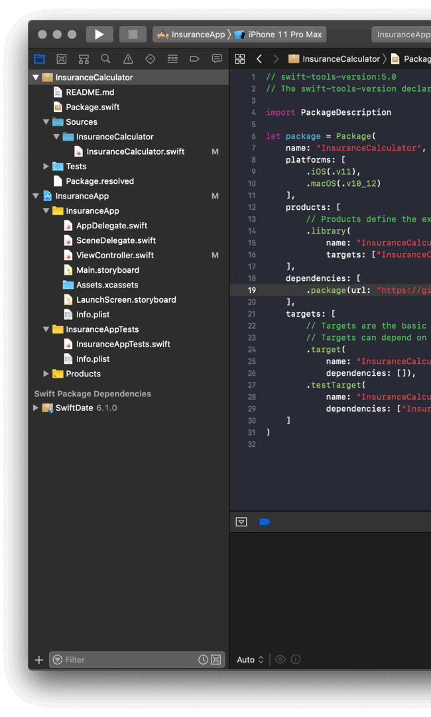Click the Quick Look eye icon
The height and width of the screenshot is (717, 431).
(x=280, y=659)
